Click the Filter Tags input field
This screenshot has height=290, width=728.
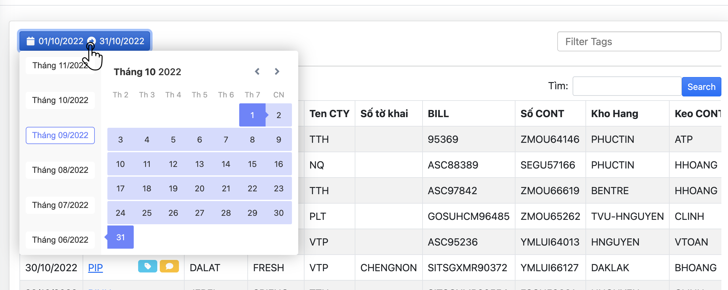pos(639,41)
